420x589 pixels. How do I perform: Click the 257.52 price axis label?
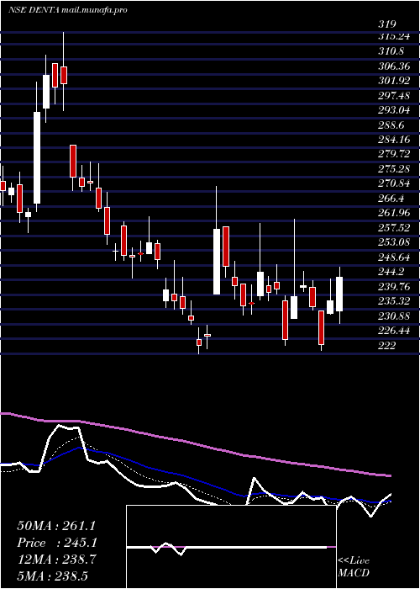[394, 228]
